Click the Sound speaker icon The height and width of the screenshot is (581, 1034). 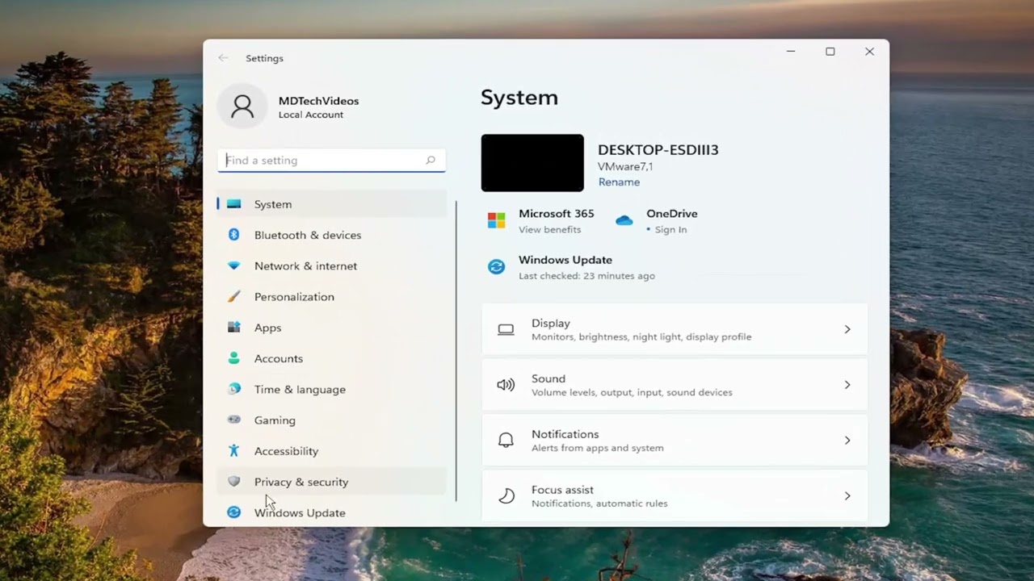coord(506,385)
